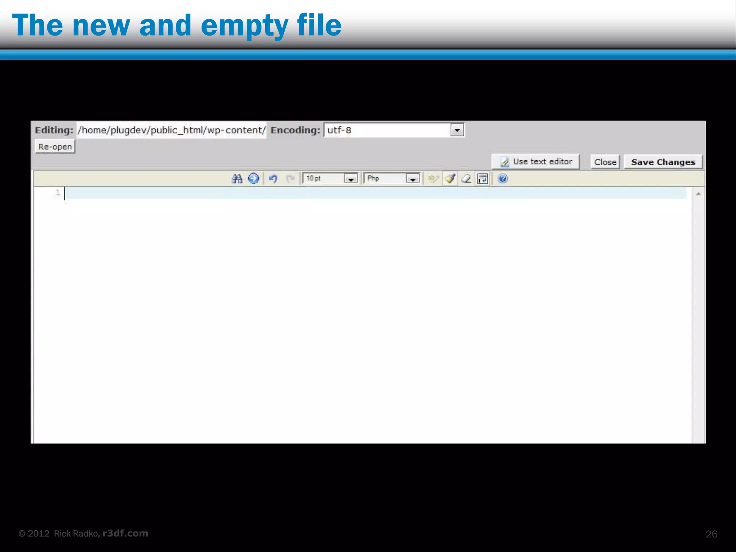
Task: Click Save Changes
Action: coord(663,162)
